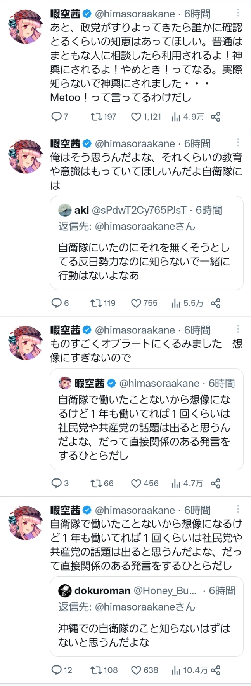Open more options on the last tweet

point(238,509)
